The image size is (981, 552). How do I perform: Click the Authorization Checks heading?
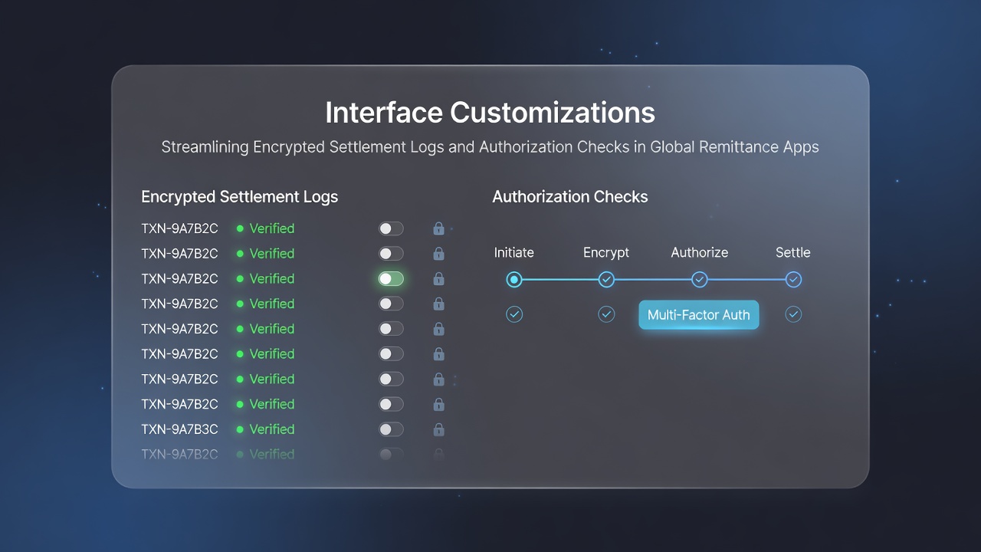(570, 197)
